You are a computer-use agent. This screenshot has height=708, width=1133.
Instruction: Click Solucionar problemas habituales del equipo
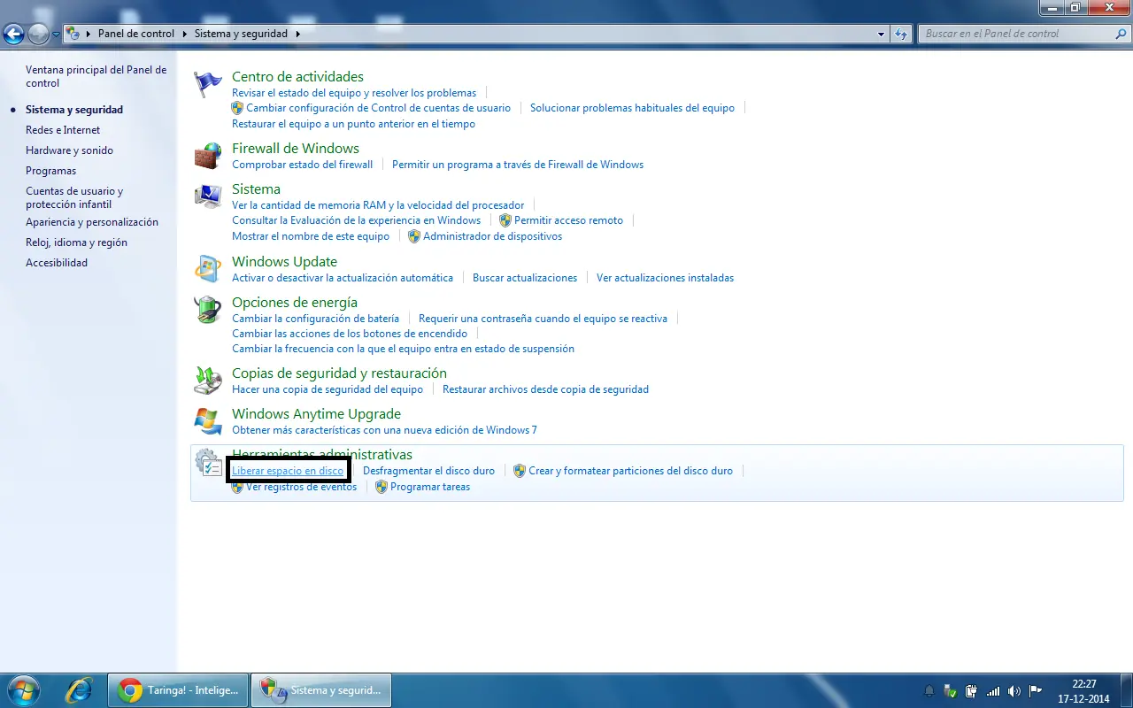pos(632,108)
